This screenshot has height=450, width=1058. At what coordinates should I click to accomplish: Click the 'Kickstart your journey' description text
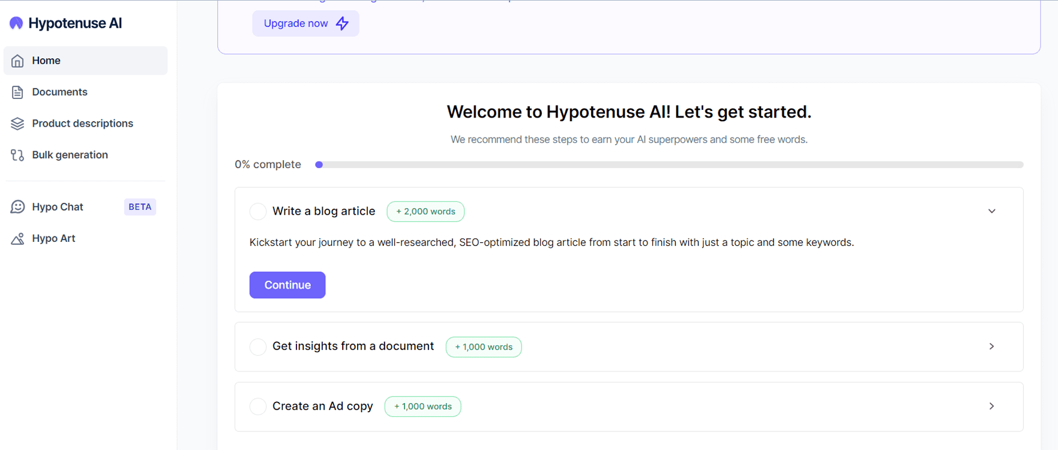pos(552,242)
